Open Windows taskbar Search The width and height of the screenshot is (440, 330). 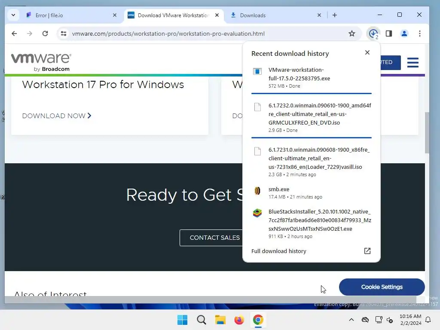click(201, 320)
